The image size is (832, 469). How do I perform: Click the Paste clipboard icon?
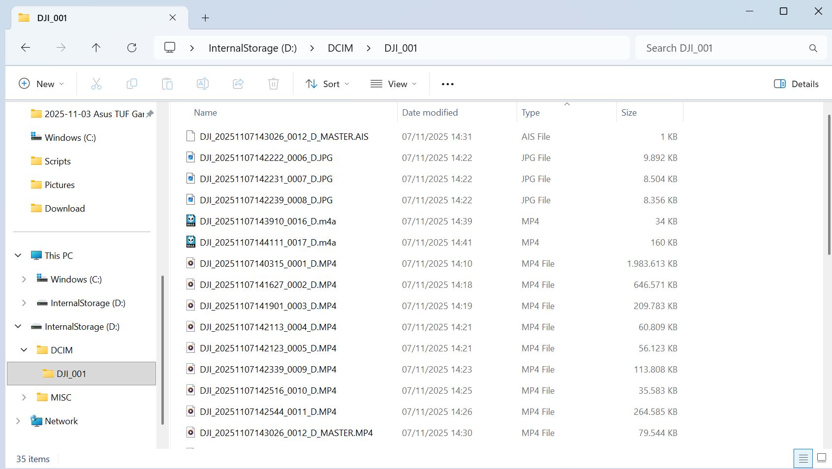167,84
